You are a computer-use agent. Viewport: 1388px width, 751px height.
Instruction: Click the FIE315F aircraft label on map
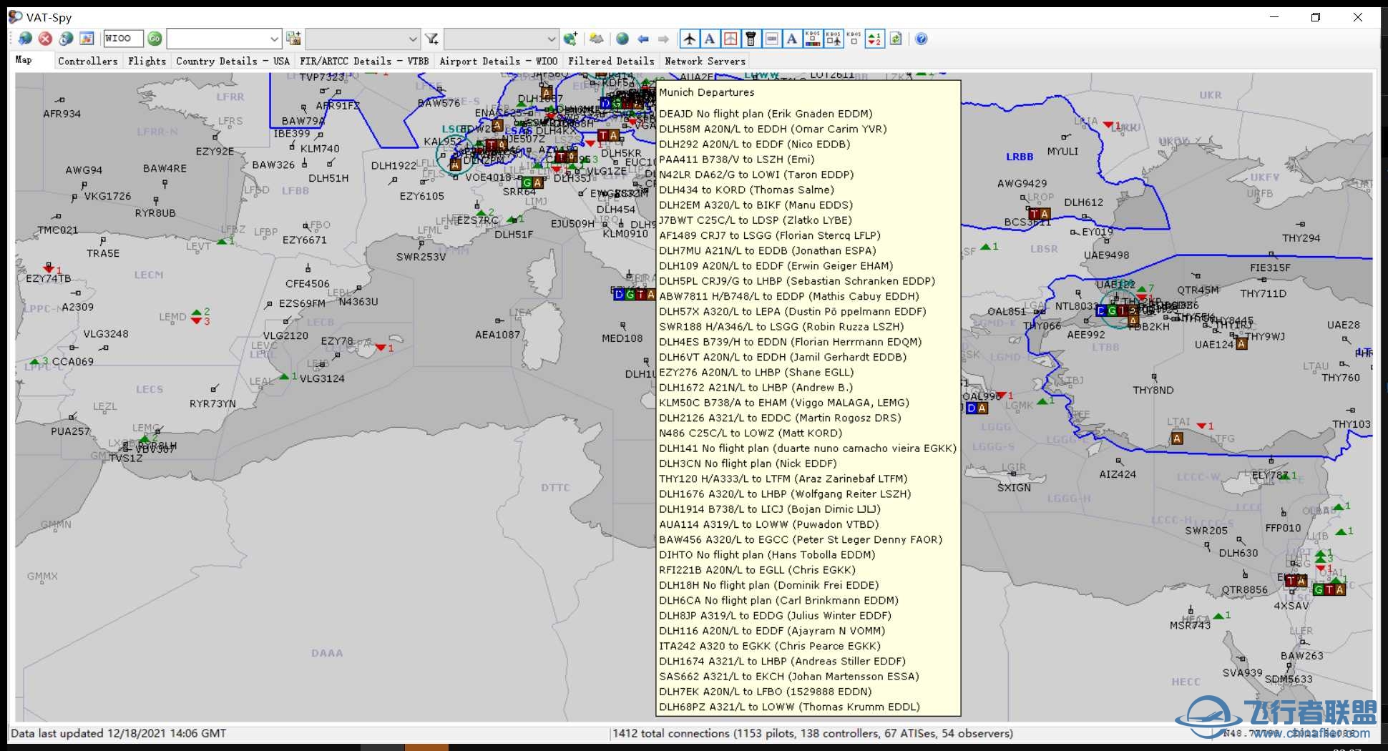tap(1271, 267)
